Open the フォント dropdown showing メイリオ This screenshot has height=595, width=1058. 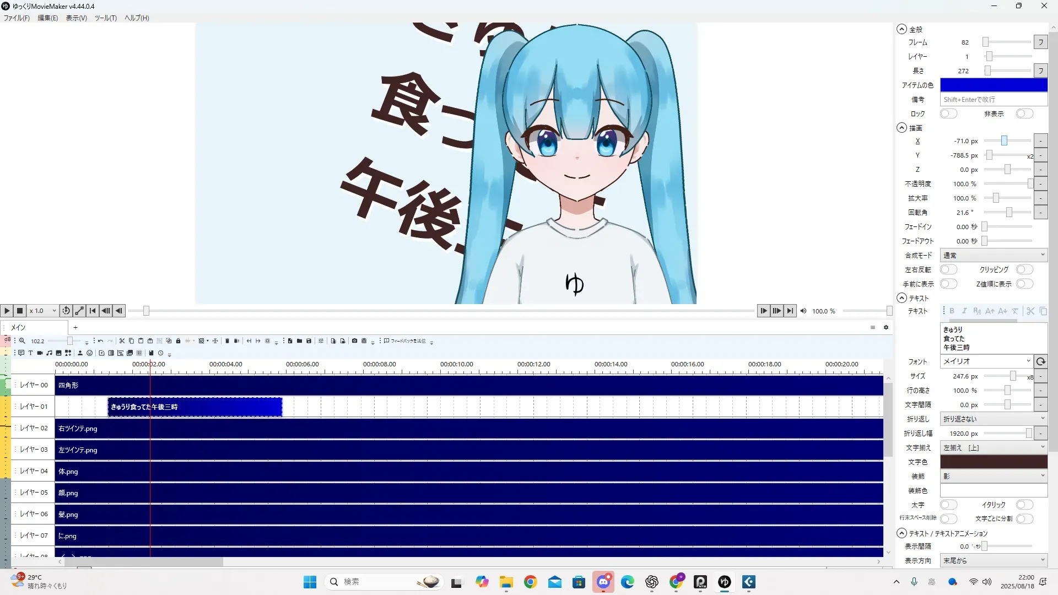(985, 361)
